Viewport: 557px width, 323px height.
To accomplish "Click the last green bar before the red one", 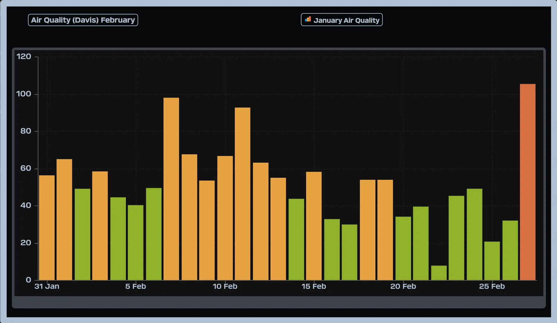I will 510,250.
